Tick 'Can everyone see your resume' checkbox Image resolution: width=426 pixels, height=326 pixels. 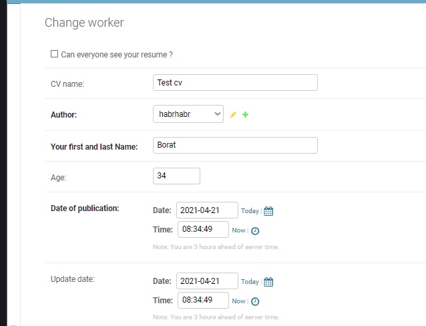coord(54,54)
